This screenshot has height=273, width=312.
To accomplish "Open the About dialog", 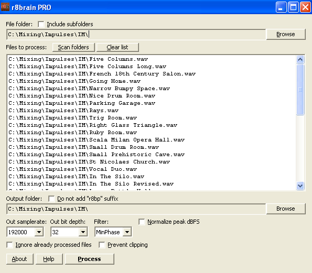I will point(19,259).
